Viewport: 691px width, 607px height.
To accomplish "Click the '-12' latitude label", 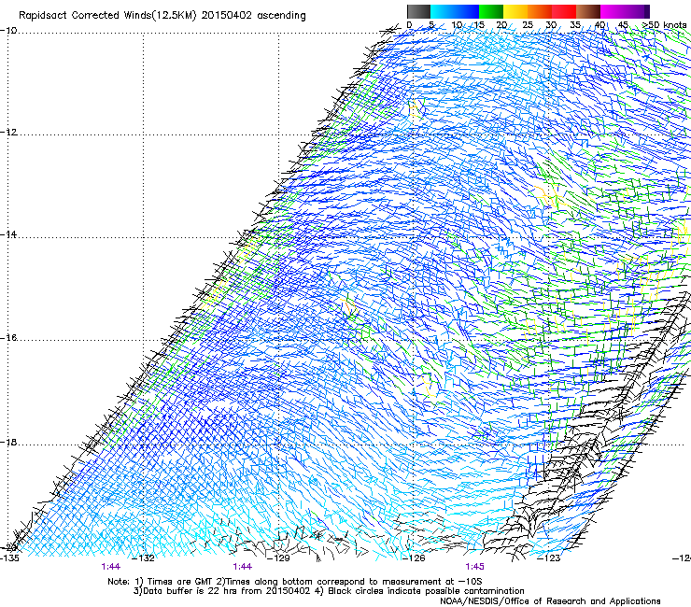I will tap(8, 133).
